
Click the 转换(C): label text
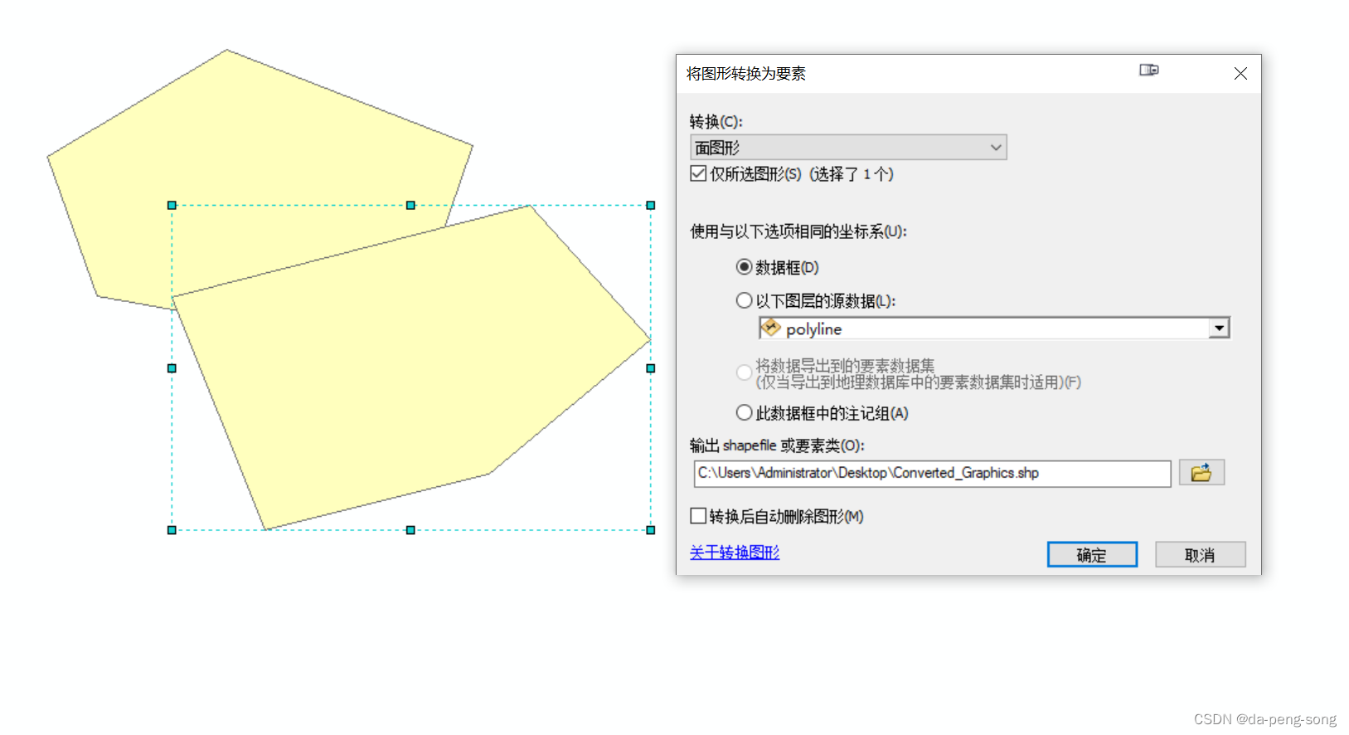click(716, 122)
